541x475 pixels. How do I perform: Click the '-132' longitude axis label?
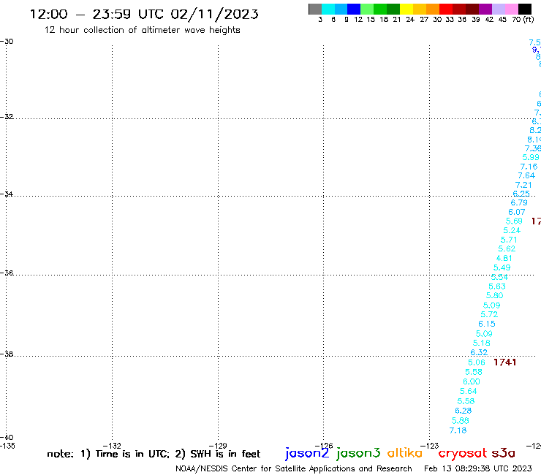[x=112, y=446]
